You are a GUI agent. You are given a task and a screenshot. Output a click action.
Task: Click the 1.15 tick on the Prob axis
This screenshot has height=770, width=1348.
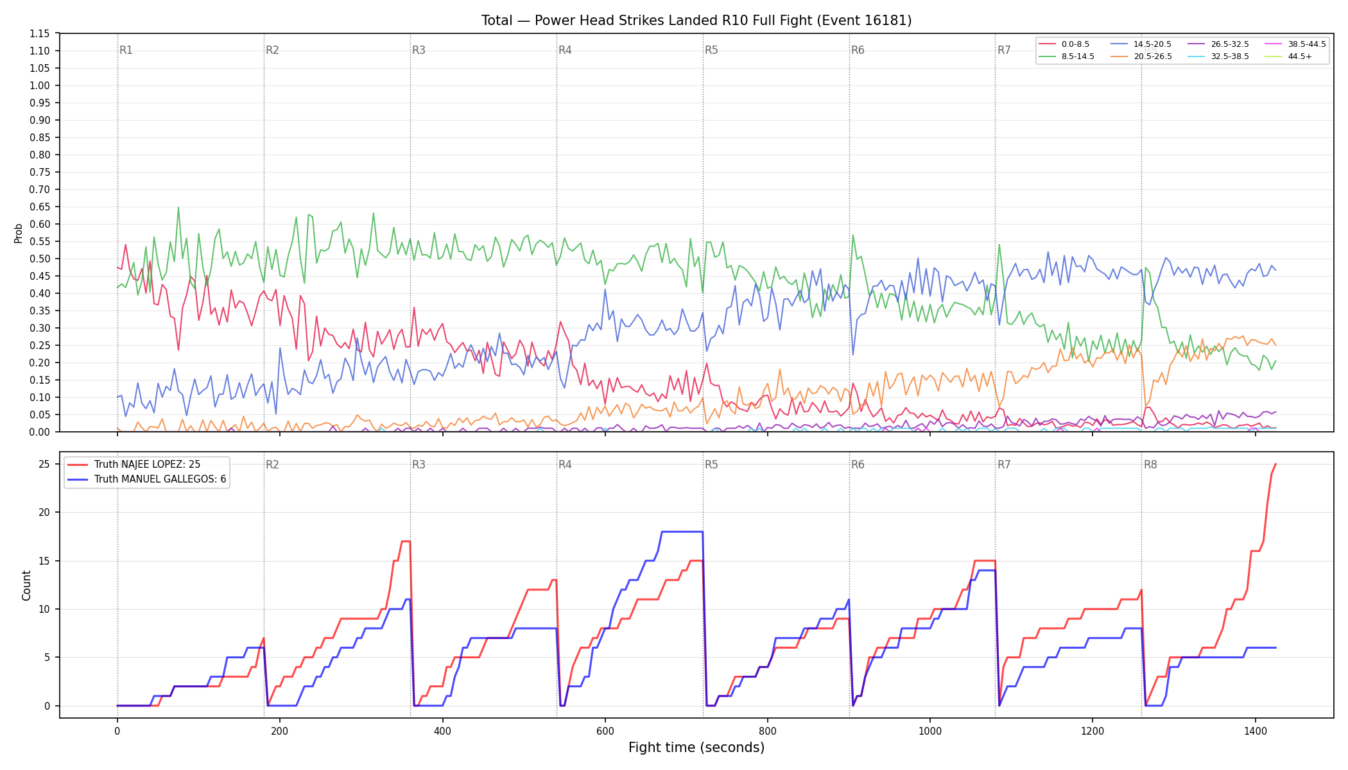tap(40, 33)
